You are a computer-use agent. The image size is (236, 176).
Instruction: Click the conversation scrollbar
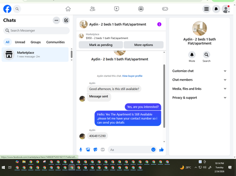(164, 96)
